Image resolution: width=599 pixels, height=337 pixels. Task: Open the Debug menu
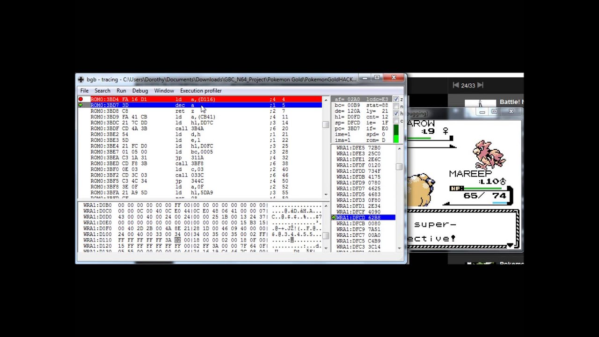[x=140, y=91]
